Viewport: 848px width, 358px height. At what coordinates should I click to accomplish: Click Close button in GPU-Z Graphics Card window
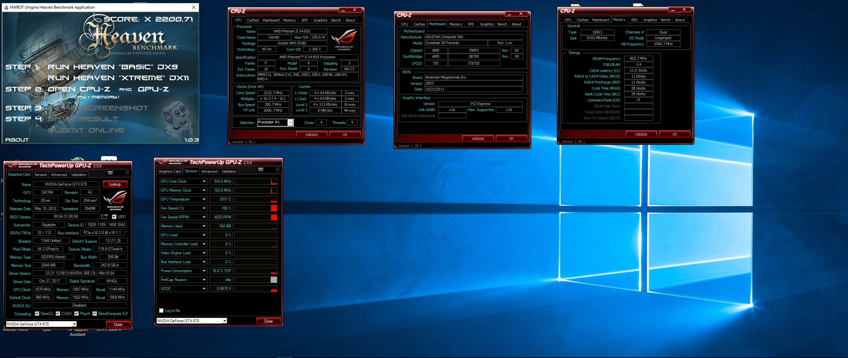tap(118, 325)
